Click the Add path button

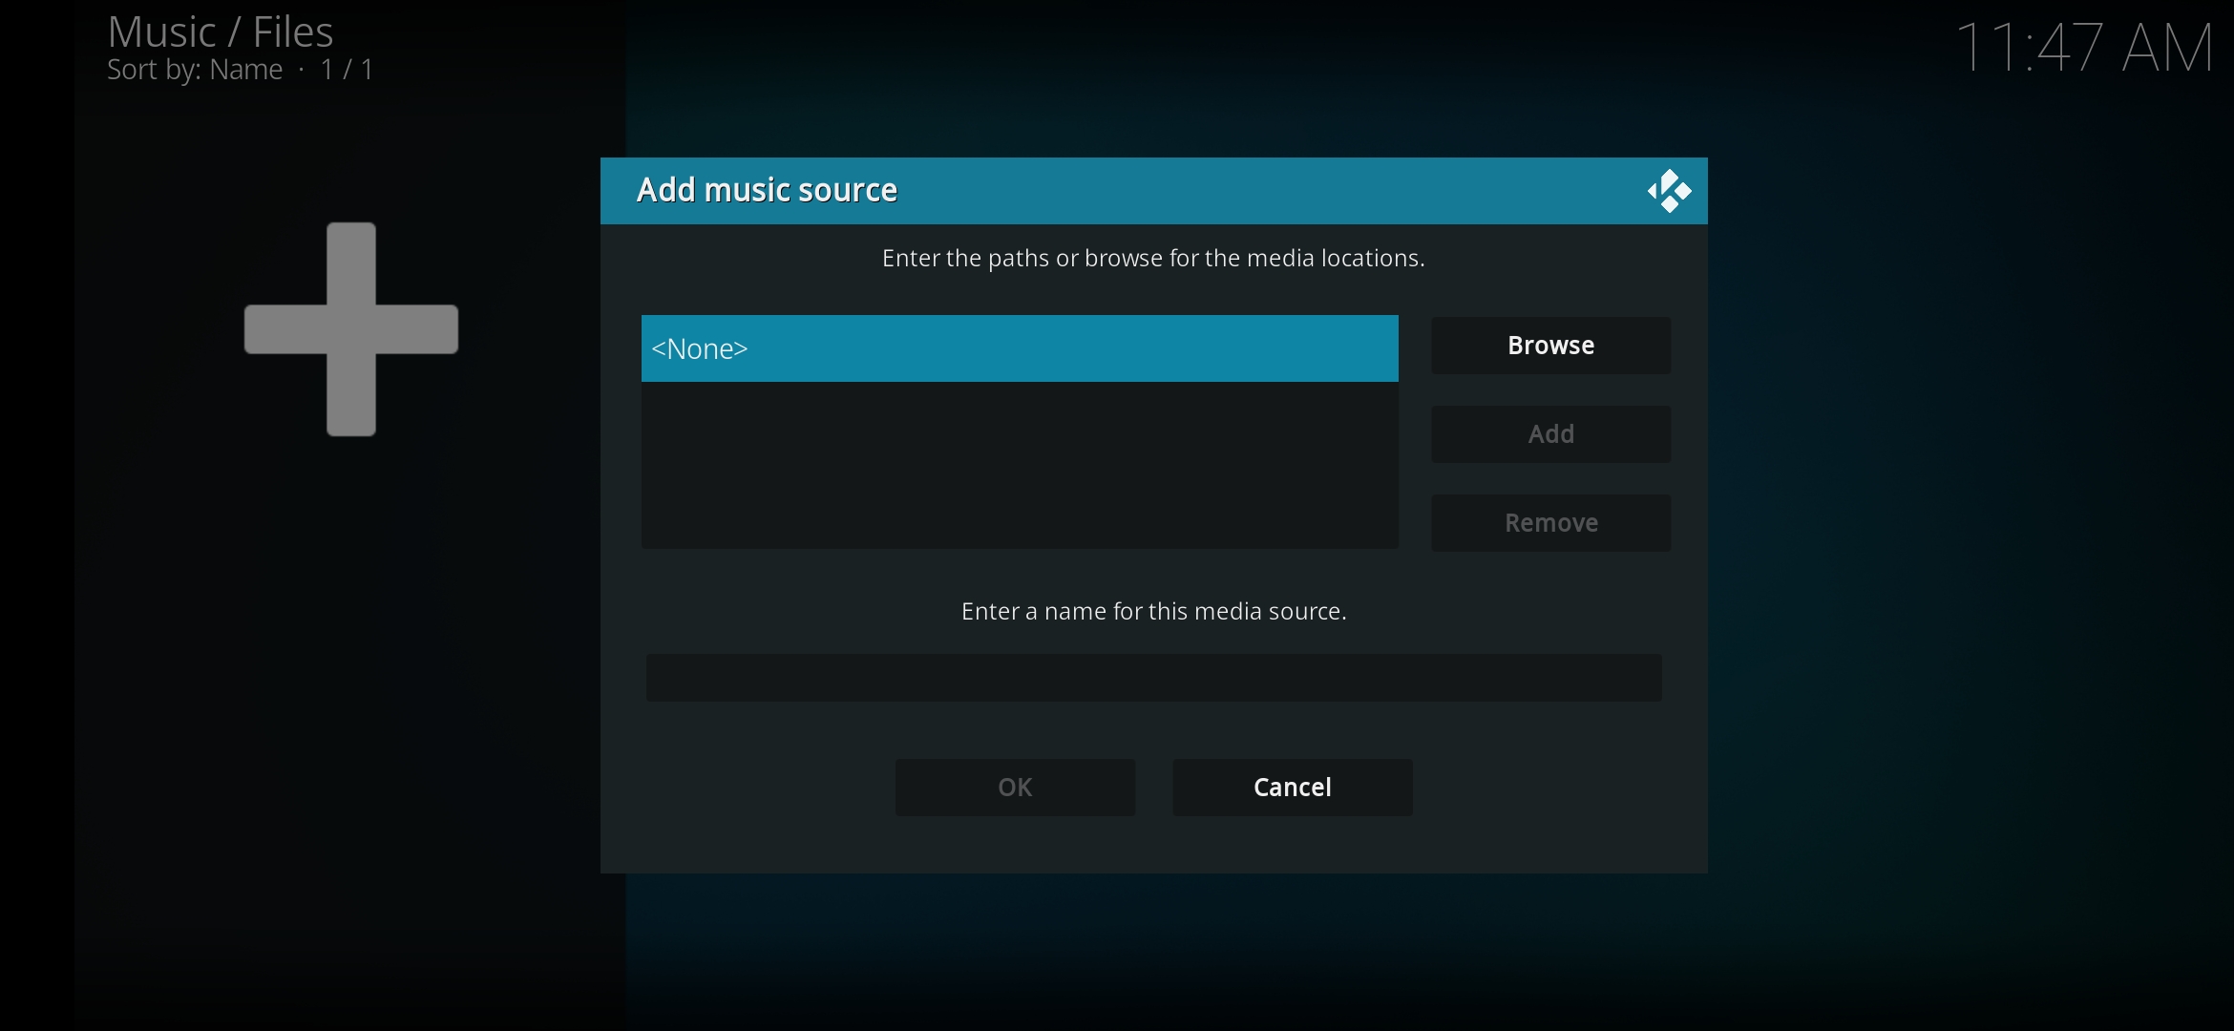(x=1550, y=434)
